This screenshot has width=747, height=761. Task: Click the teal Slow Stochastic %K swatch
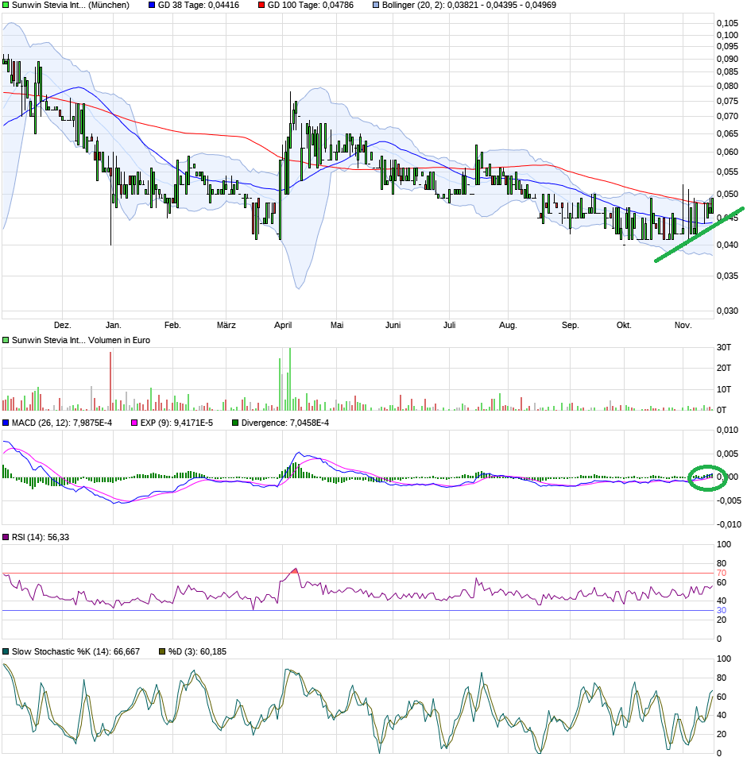(x=6, y=652)
